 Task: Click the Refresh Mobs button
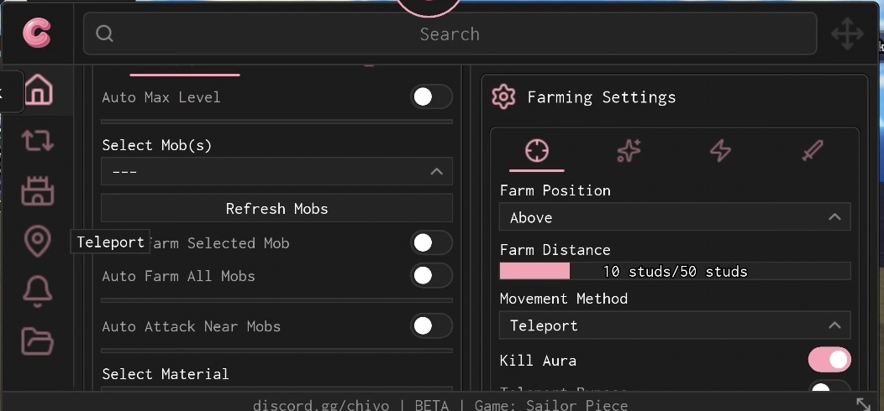coord(276,209)
